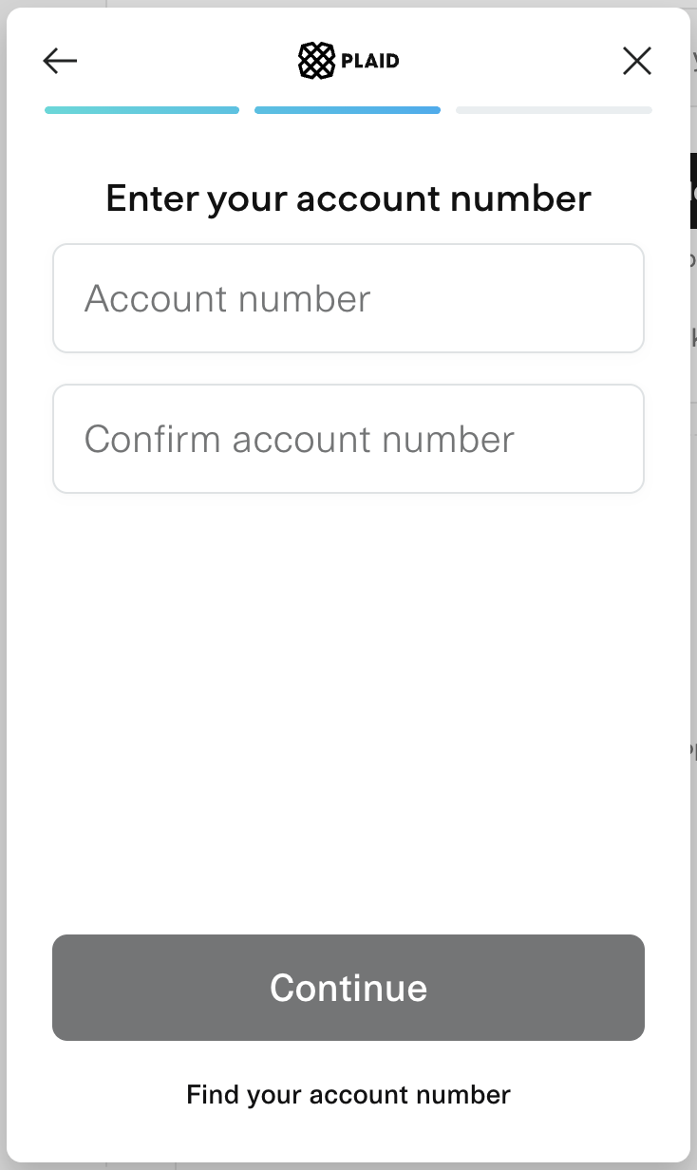
Task: Click the second blue progress segment
Action: tap(348, 110)
